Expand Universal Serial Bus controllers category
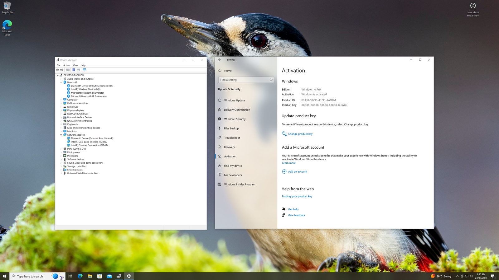 (x=61, y=173)
